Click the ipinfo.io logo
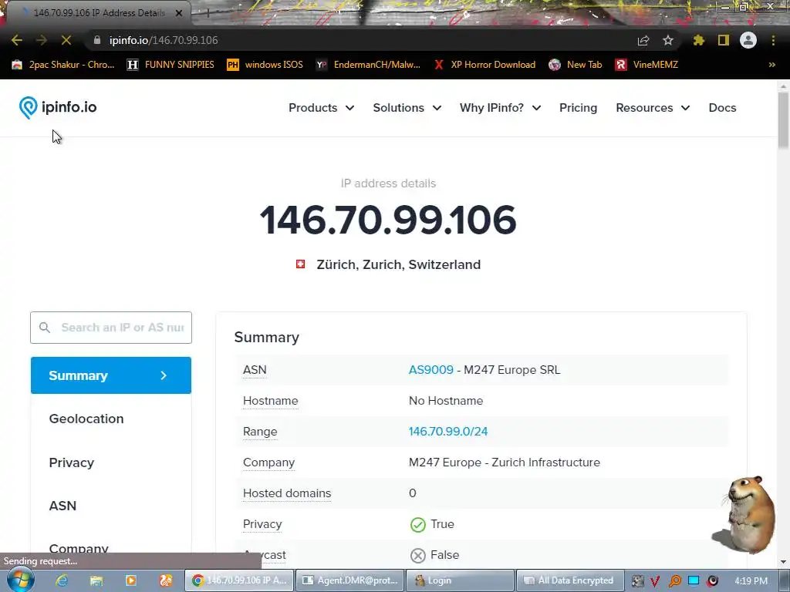The width and height of the screenshot is (790, 592). point(57,107)
